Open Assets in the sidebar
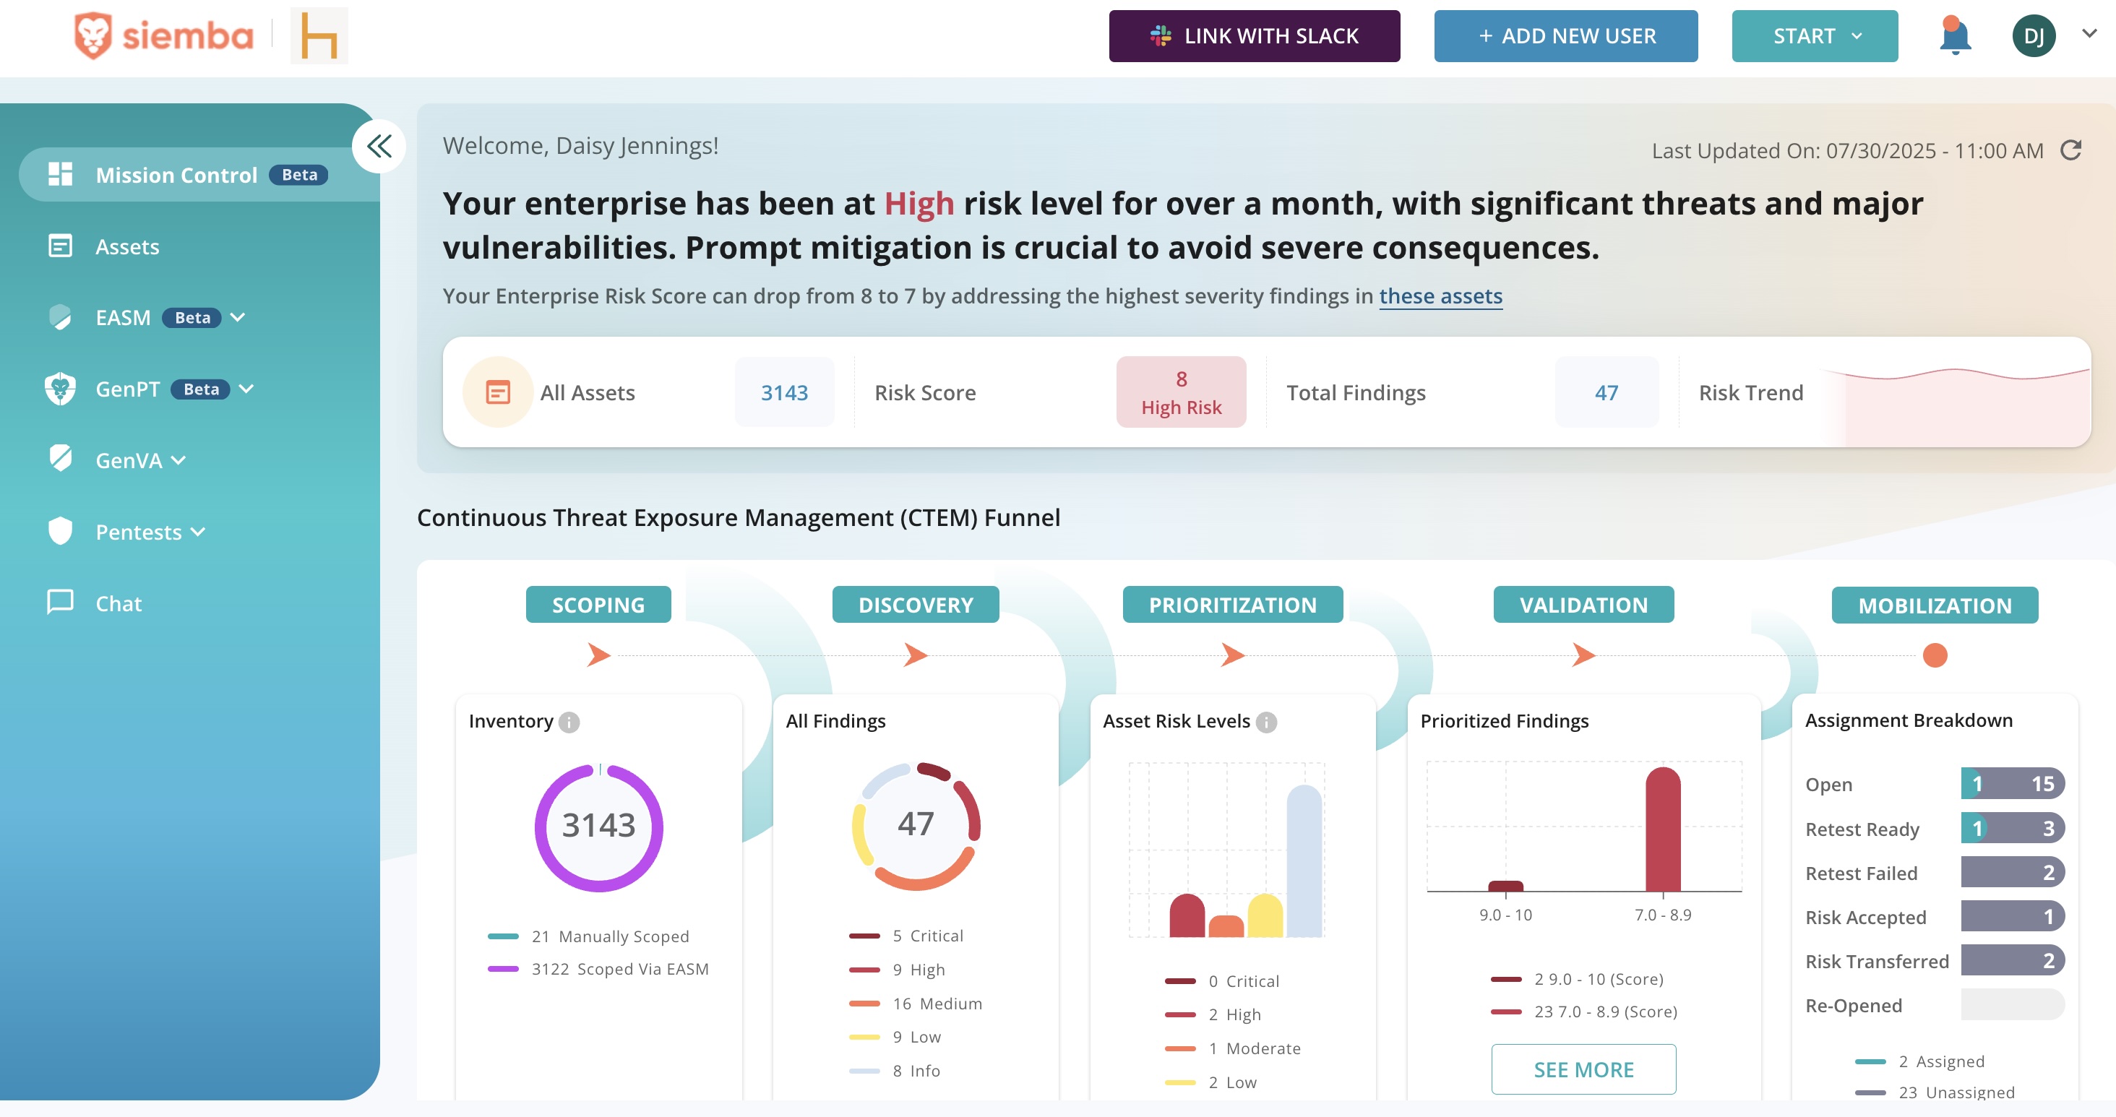 click(127, 246)
